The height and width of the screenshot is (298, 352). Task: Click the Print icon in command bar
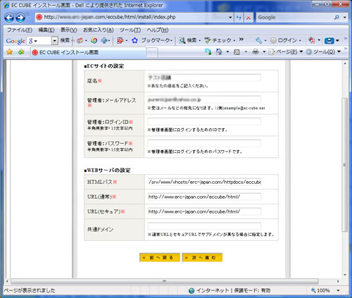click(x=256, y=51)
